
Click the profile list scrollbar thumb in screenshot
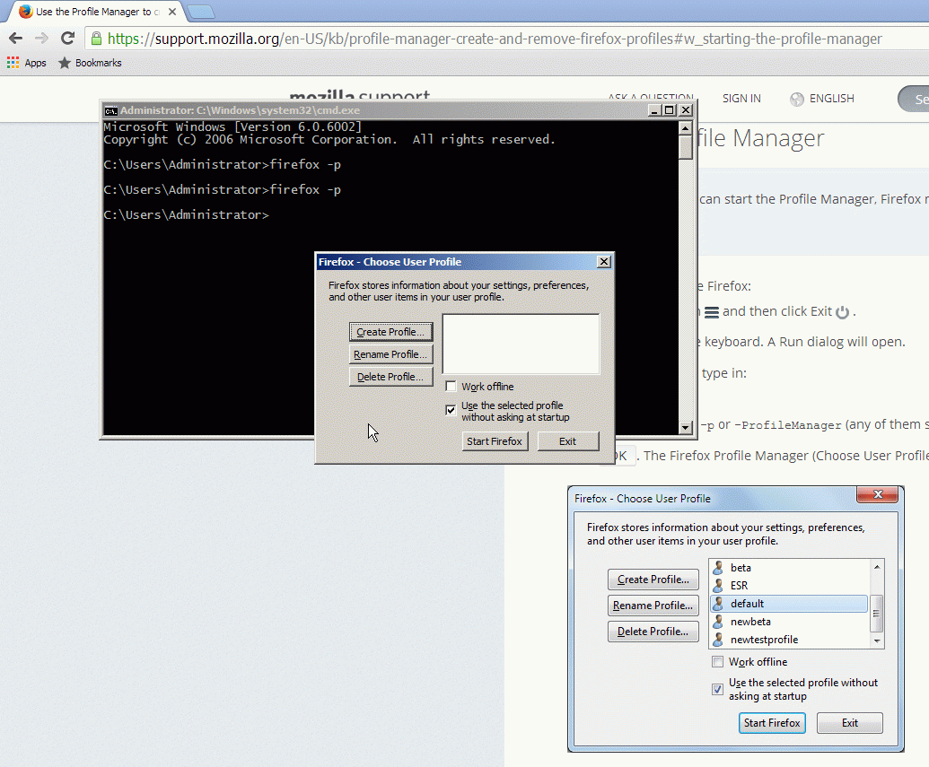[877, 614]
